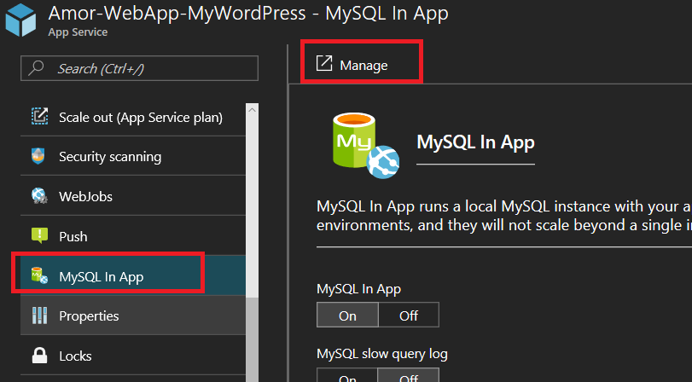Viewport: 692px width, 382px height.
Task: Select MySQL In App in sidebar
Action: [x=133, y=275]
